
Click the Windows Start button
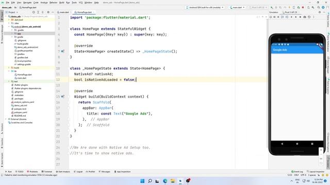pyautogui.click(x=142, y=181)
